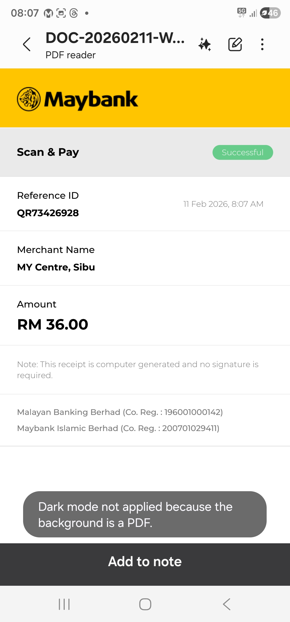Tap the Threads notification icon
Viewport: 290px width, 622px height.
74,13
